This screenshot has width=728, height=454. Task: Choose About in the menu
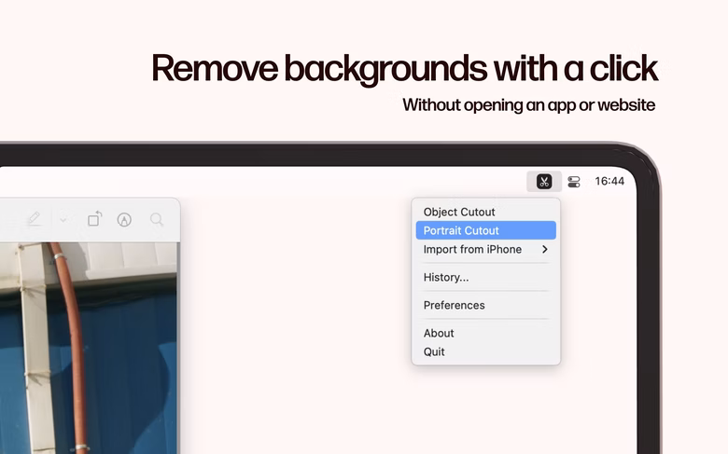tap(485, 333)
